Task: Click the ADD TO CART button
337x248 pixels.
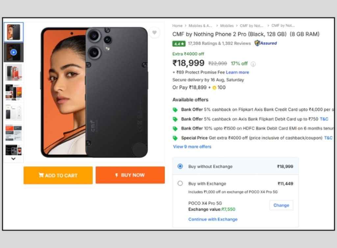Action: click(x=58, y=176)
